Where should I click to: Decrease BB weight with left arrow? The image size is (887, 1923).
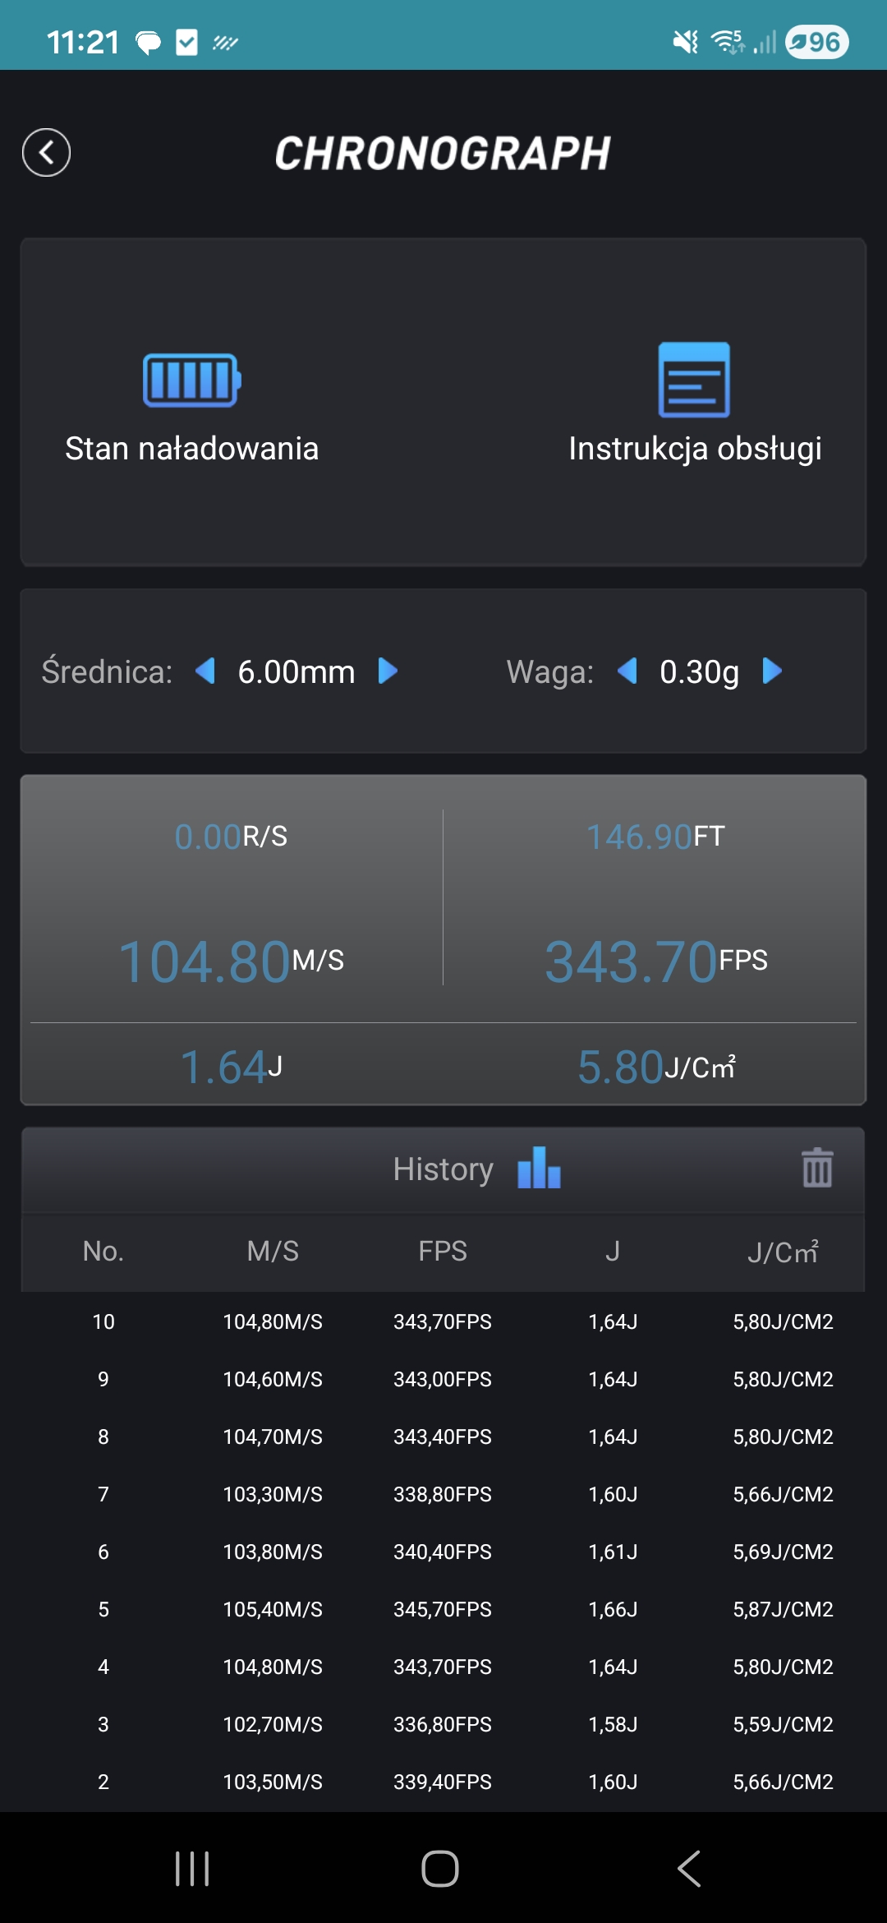coord(627,671)
